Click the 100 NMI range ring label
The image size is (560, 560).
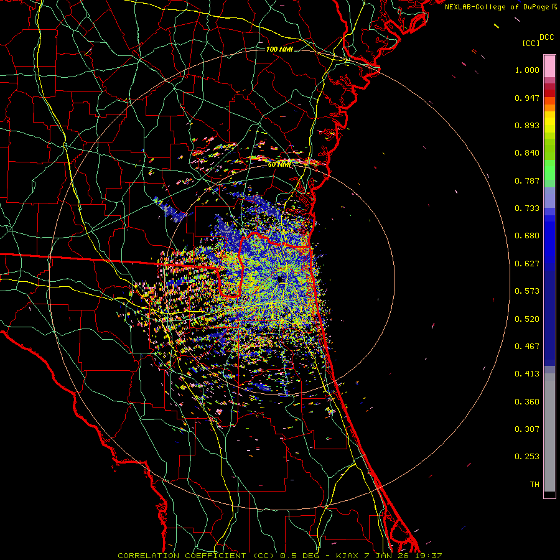[279, 49]
